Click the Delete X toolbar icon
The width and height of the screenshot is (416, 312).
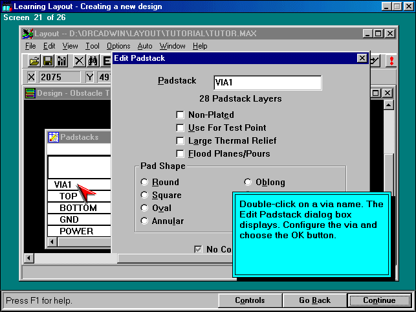coord(79,61)
